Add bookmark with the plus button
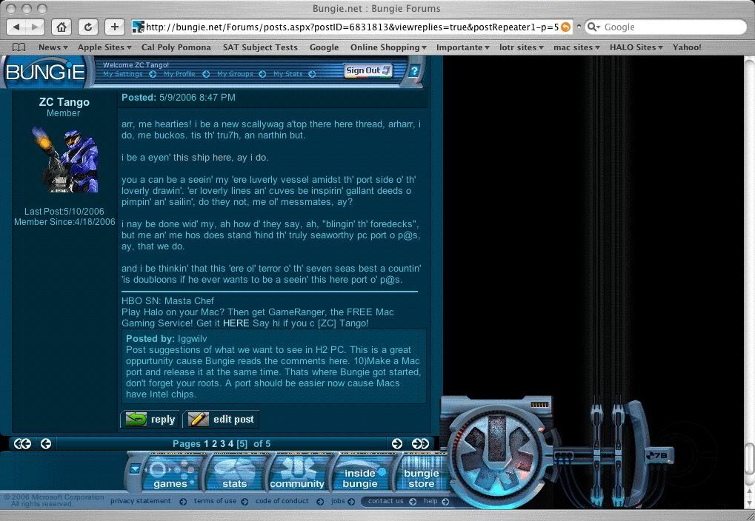The height and width of the screenshot is (521, 755). tap(115, 27)
